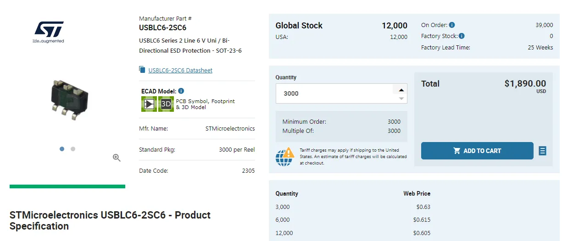This screenshot has width=562, height=241.
Task: Click the Product Specification heading
Action: coord(110,220)
